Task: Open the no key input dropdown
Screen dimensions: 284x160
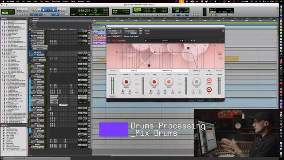Action: point(117,36)
